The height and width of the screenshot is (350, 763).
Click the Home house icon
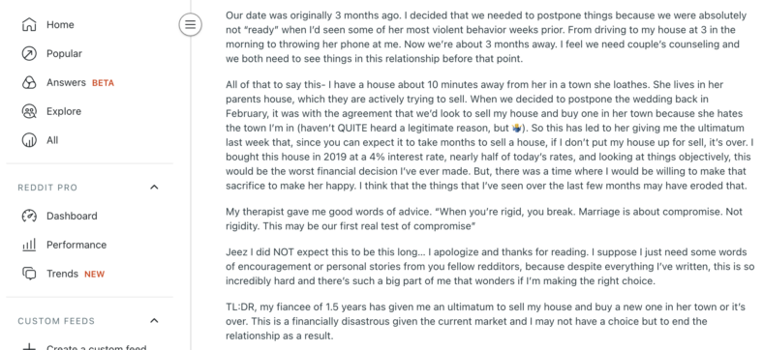(29, 24)
